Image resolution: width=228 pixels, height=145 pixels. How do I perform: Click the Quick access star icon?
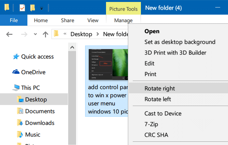coord(16,57)
